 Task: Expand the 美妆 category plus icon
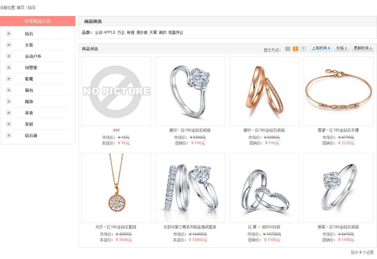coord(9,113)
